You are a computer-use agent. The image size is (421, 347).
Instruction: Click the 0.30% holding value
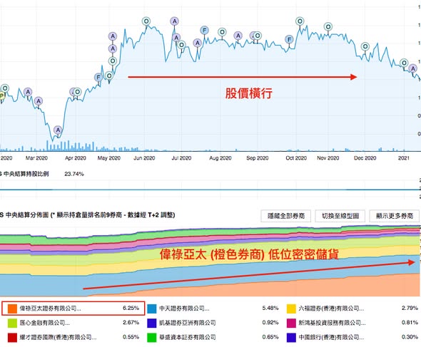point(410,337)
